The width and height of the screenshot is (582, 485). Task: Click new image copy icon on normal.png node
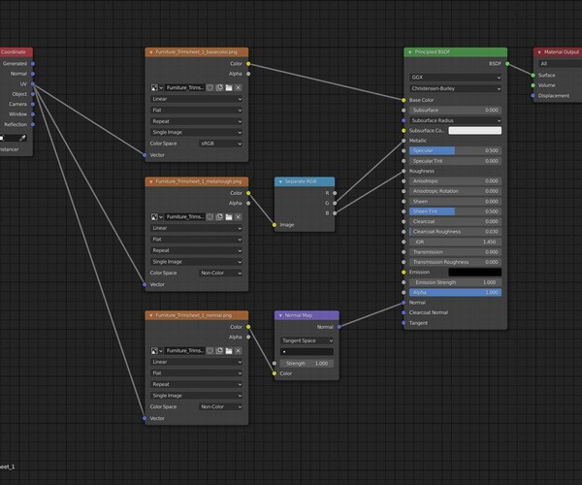click(x=219, y=351)
